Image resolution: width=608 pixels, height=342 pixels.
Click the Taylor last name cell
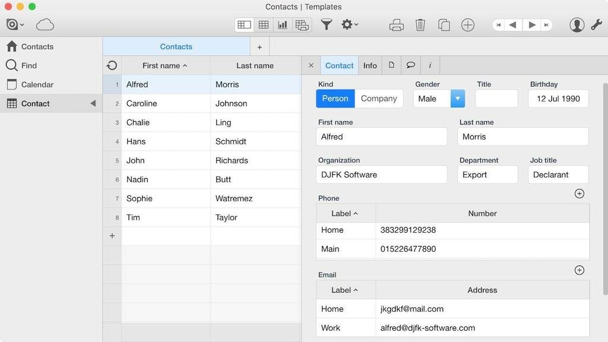(256, 217)
